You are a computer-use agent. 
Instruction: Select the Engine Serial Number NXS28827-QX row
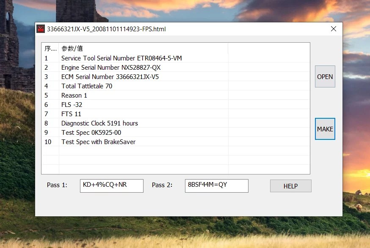point(111,67)
